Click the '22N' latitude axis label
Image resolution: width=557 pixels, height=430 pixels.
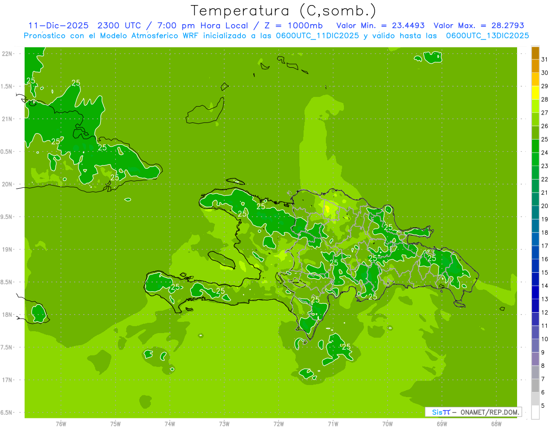(7, 54)
